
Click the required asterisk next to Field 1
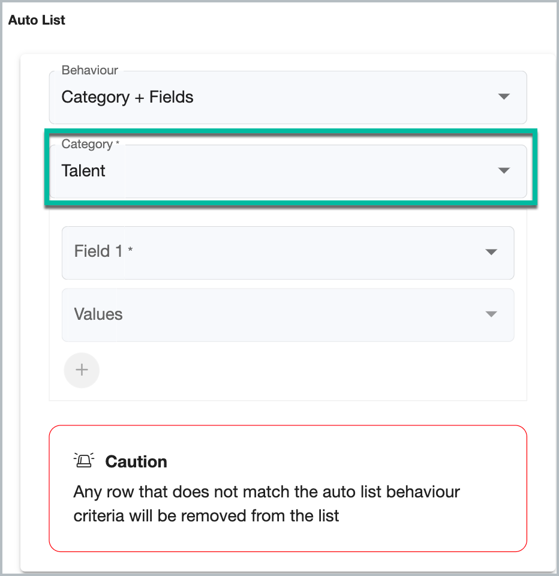coord(130,250)
